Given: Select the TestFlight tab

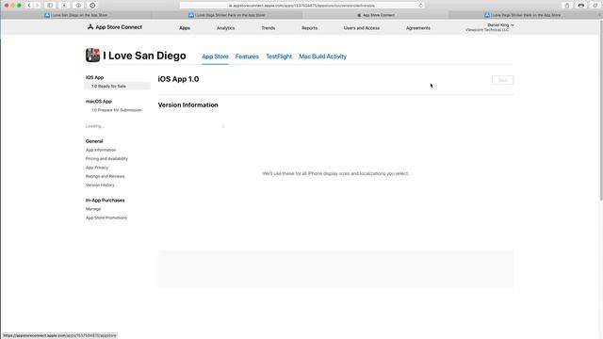Looking at the screenshot, I should [279, 56].
